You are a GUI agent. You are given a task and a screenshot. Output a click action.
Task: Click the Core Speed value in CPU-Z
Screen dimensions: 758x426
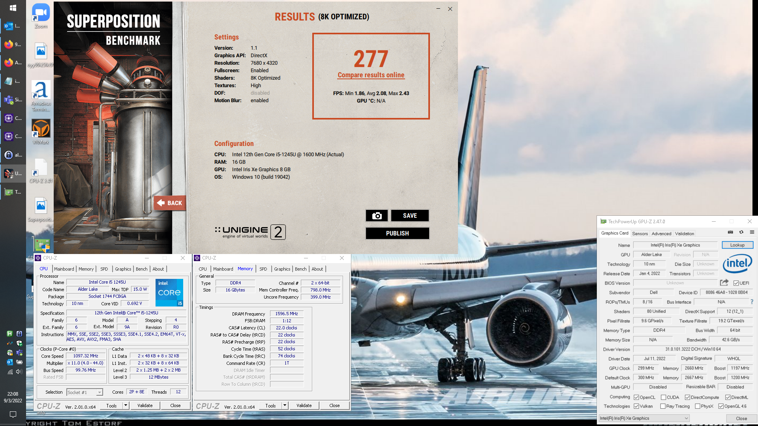(x=86, y=356)
